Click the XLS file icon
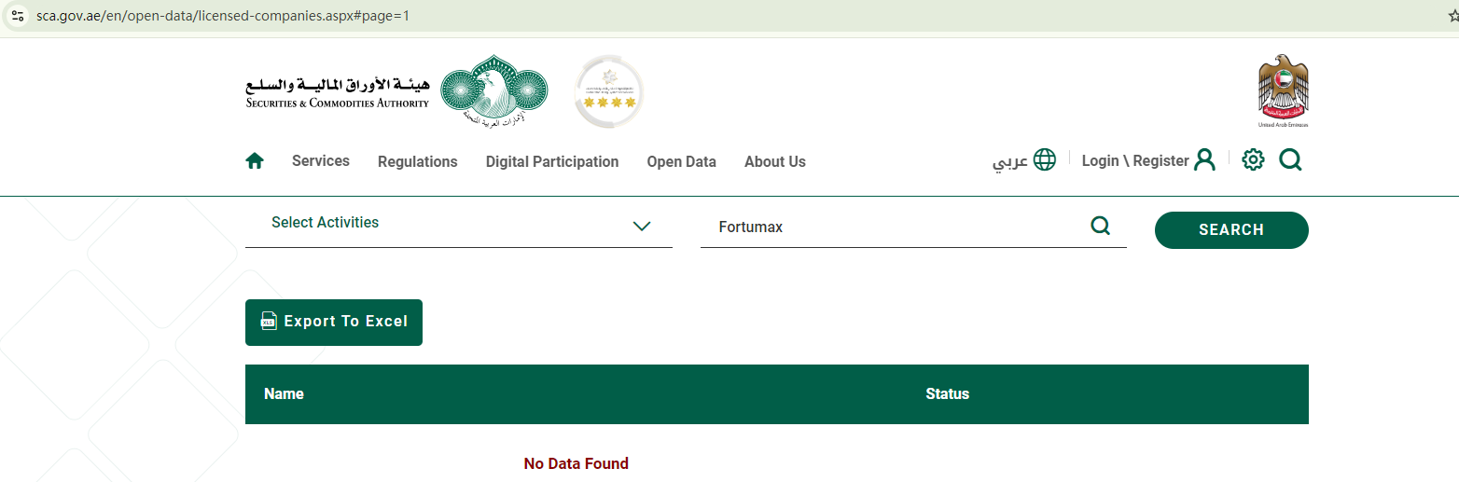Image resolution: width=1459 pixels, height=482 pixels. click(x=269, y=321)
